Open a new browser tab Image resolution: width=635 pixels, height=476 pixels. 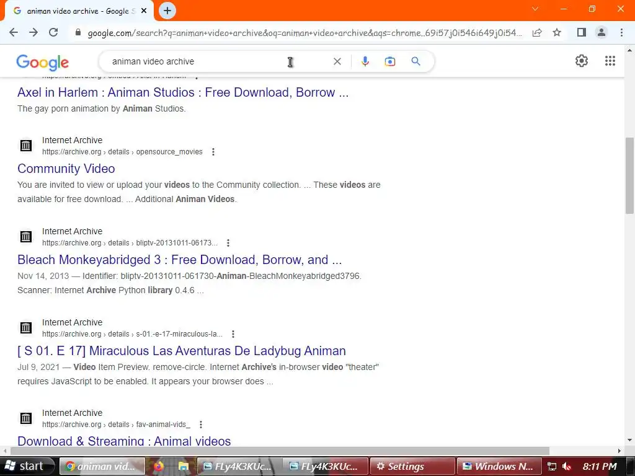click(167, 11)
